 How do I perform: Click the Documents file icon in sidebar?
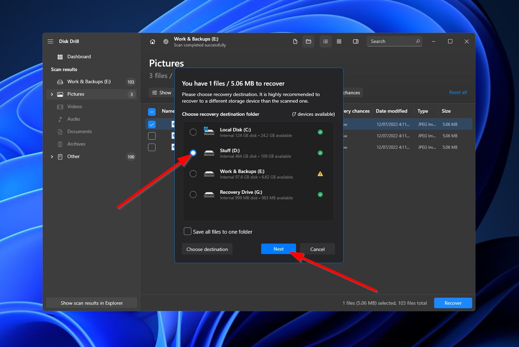pos(60,132)
